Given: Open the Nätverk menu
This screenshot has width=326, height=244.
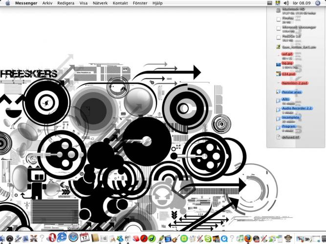Looking at the screenshot, I should (x=100, y=3).
